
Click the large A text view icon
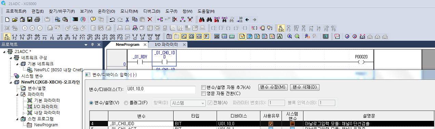click(280, 36)
